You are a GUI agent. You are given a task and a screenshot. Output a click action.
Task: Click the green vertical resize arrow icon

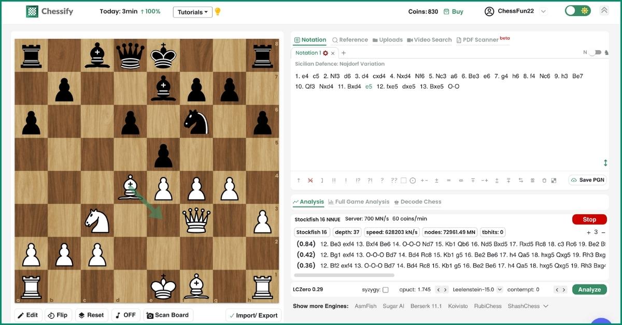point(605,163)
